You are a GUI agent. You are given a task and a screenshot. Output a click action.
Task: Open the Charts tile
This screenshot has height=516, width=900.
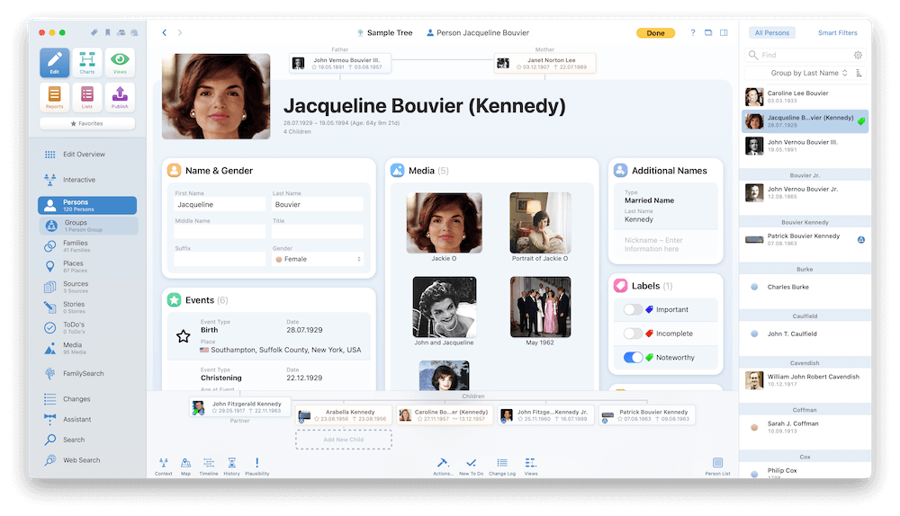coord(87,63)
